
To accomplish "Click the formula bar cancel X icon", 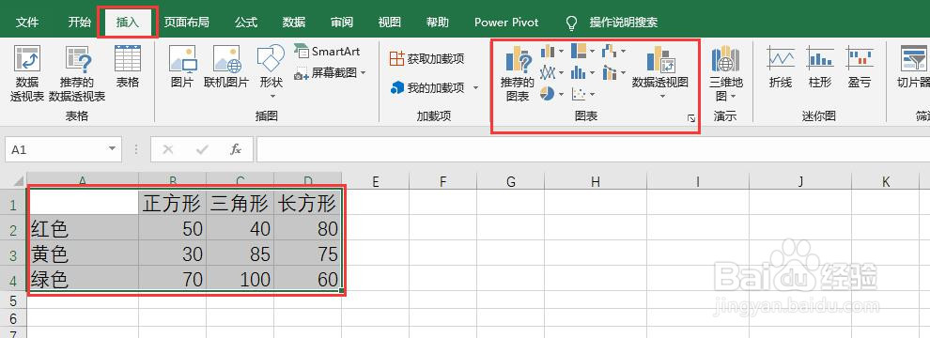I will point(168,149).
